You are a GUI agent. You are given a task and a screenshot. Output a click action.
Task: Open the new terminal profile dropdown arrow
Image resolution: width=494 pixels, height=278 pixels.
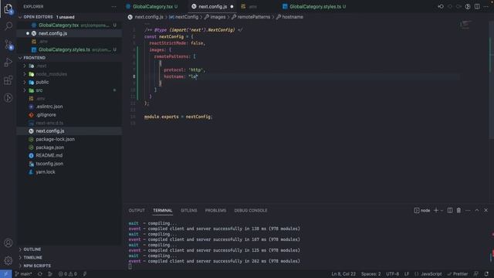442,210
